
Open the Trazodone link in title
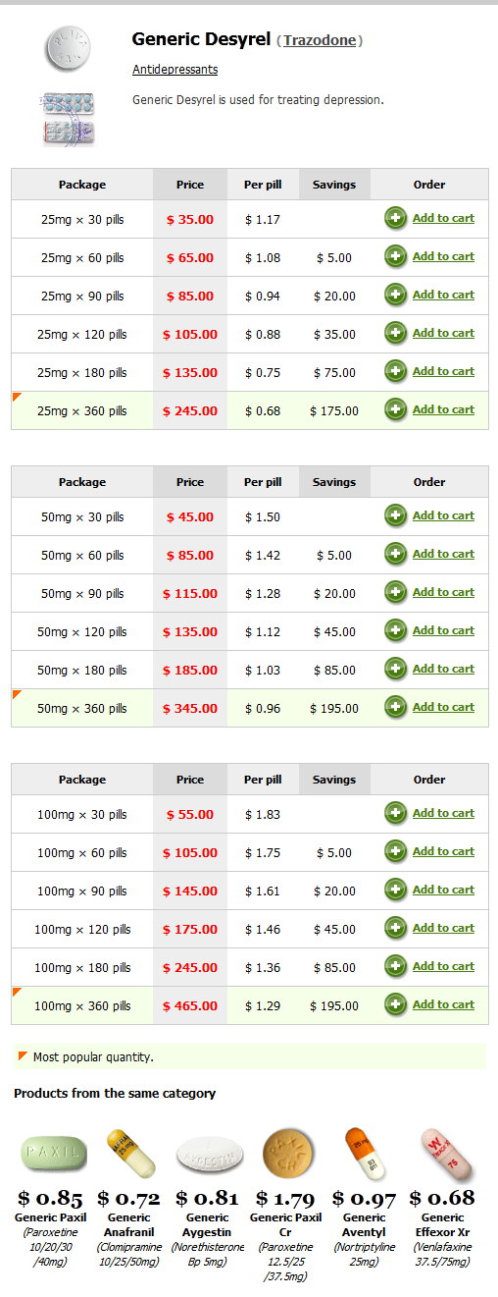pyautogui.click(x=320, y=41)
